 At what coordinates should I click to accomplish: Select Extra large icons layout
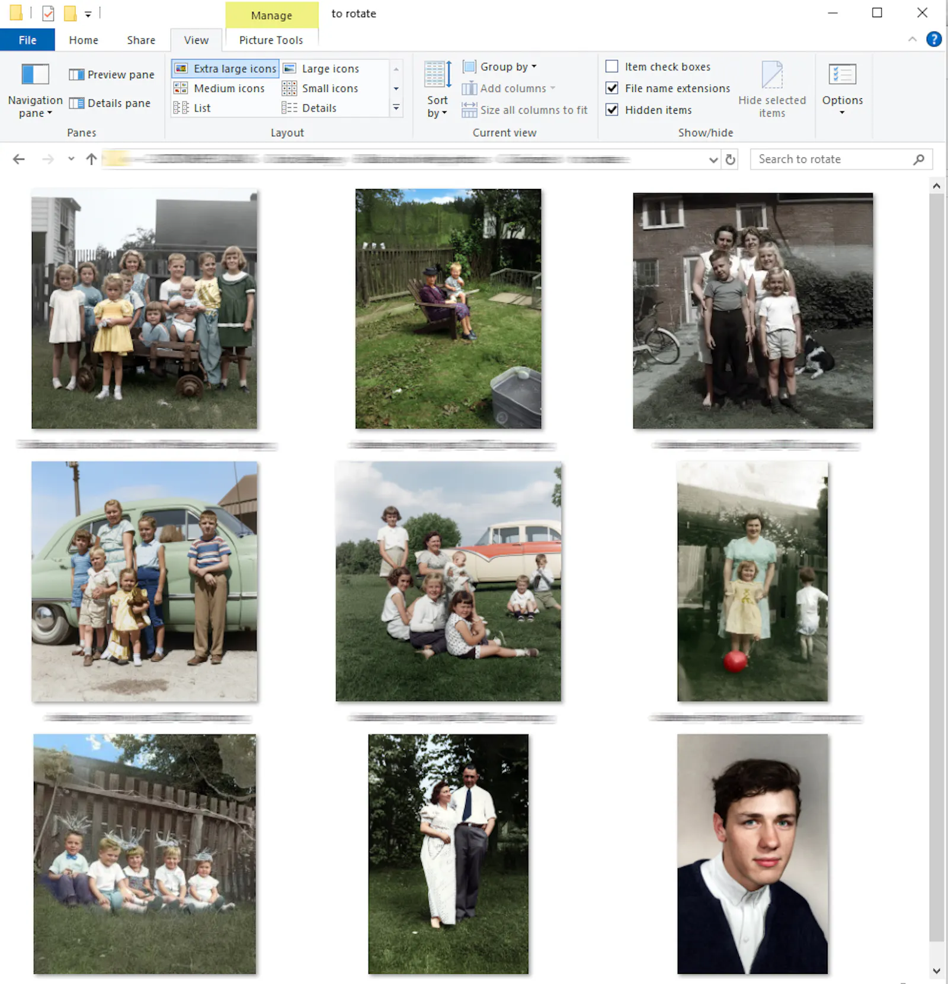click(x=226, y=69)
